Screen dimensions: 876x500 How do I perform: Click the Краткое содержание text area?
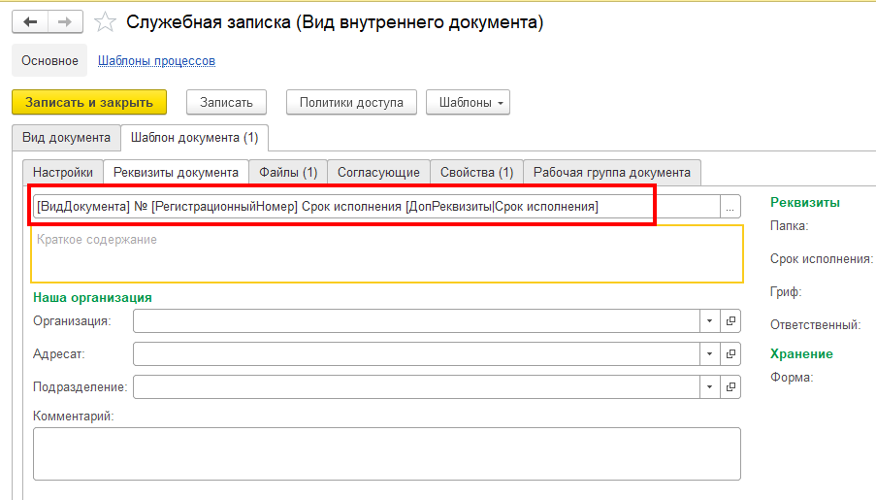pyautogui.click(x=387, y=254)
